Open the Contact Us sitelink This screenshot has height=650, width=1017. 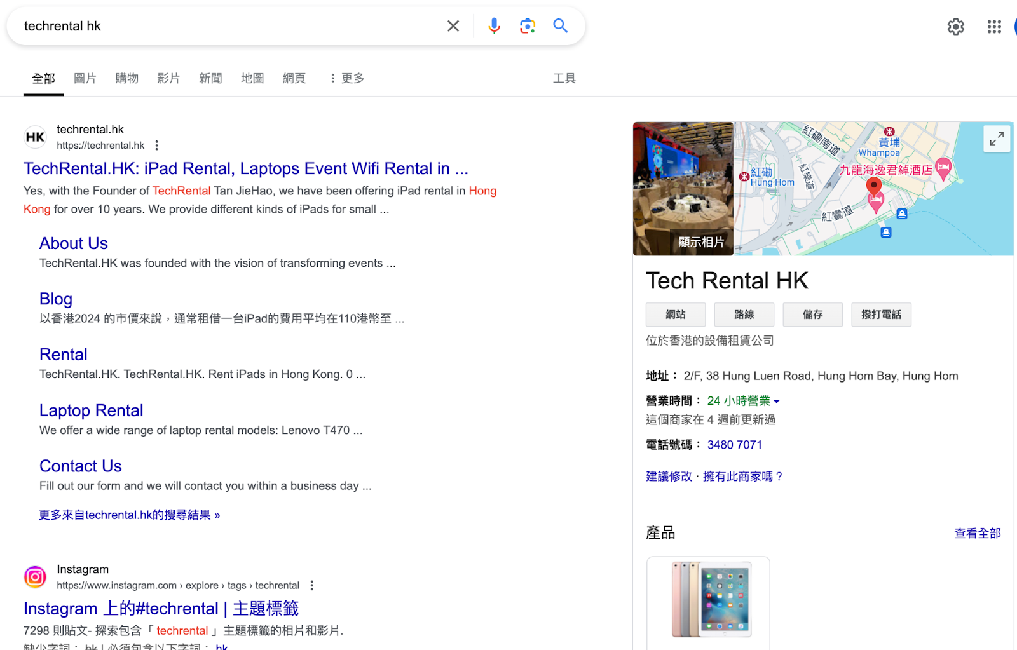[x=81, y=466]
